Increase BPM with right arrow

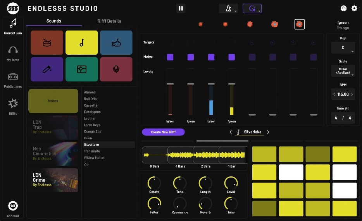(352, 94)
